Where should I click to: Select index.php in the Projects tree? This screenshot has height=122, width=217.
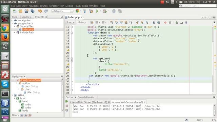point(28,29)
